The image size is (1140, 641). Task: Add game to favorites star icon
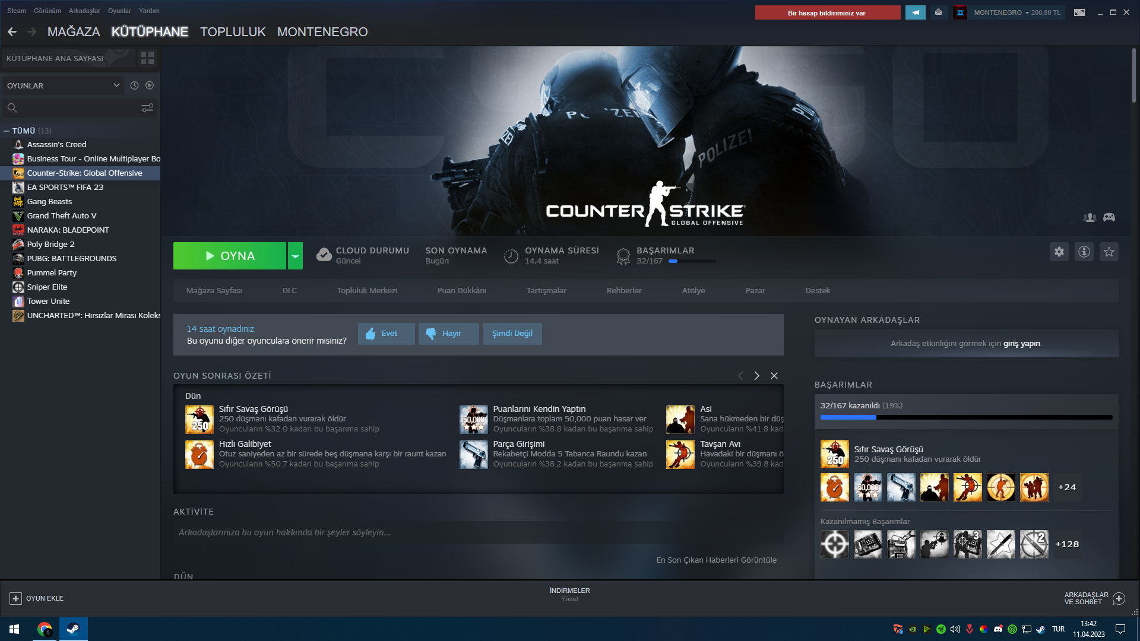1109,252
